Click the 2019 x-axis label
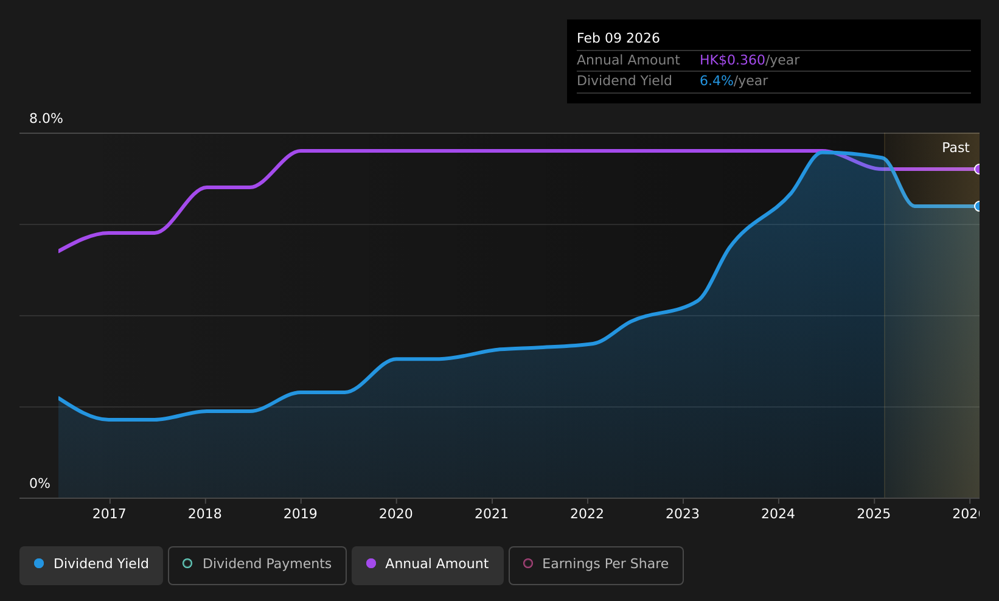999x601 pixels. 301,514
